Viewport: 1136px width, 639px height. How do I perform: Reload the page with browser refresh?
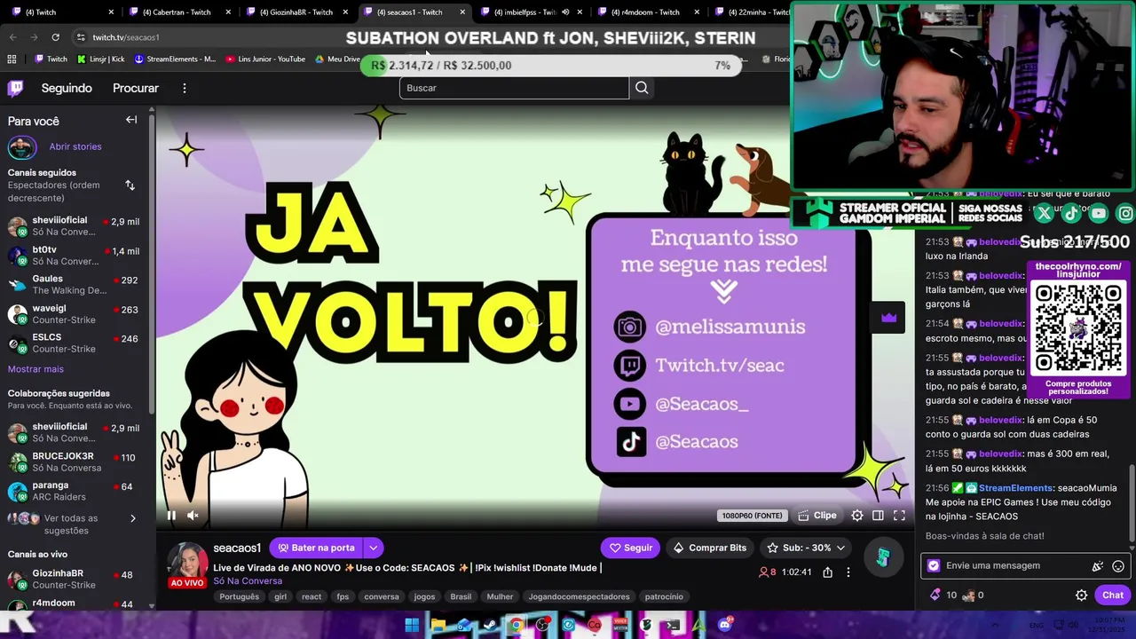[x=55, y=37]
